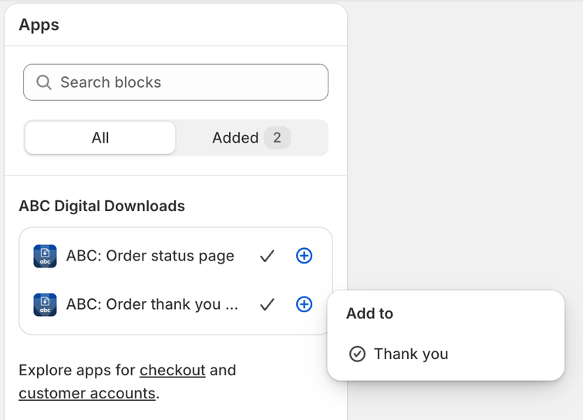Image resolution: width=583 pixels, height=420 pixels.
Task: Click plus icon for ABC: Order thank you
Action: tap(304, 304)
